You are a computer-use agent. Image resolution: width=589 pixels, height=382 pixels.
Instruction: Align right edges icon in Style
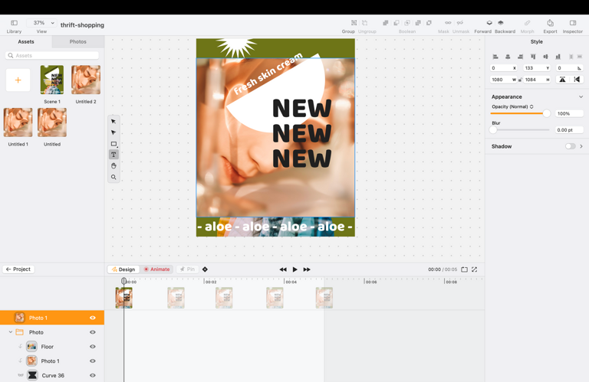point(520,57)
